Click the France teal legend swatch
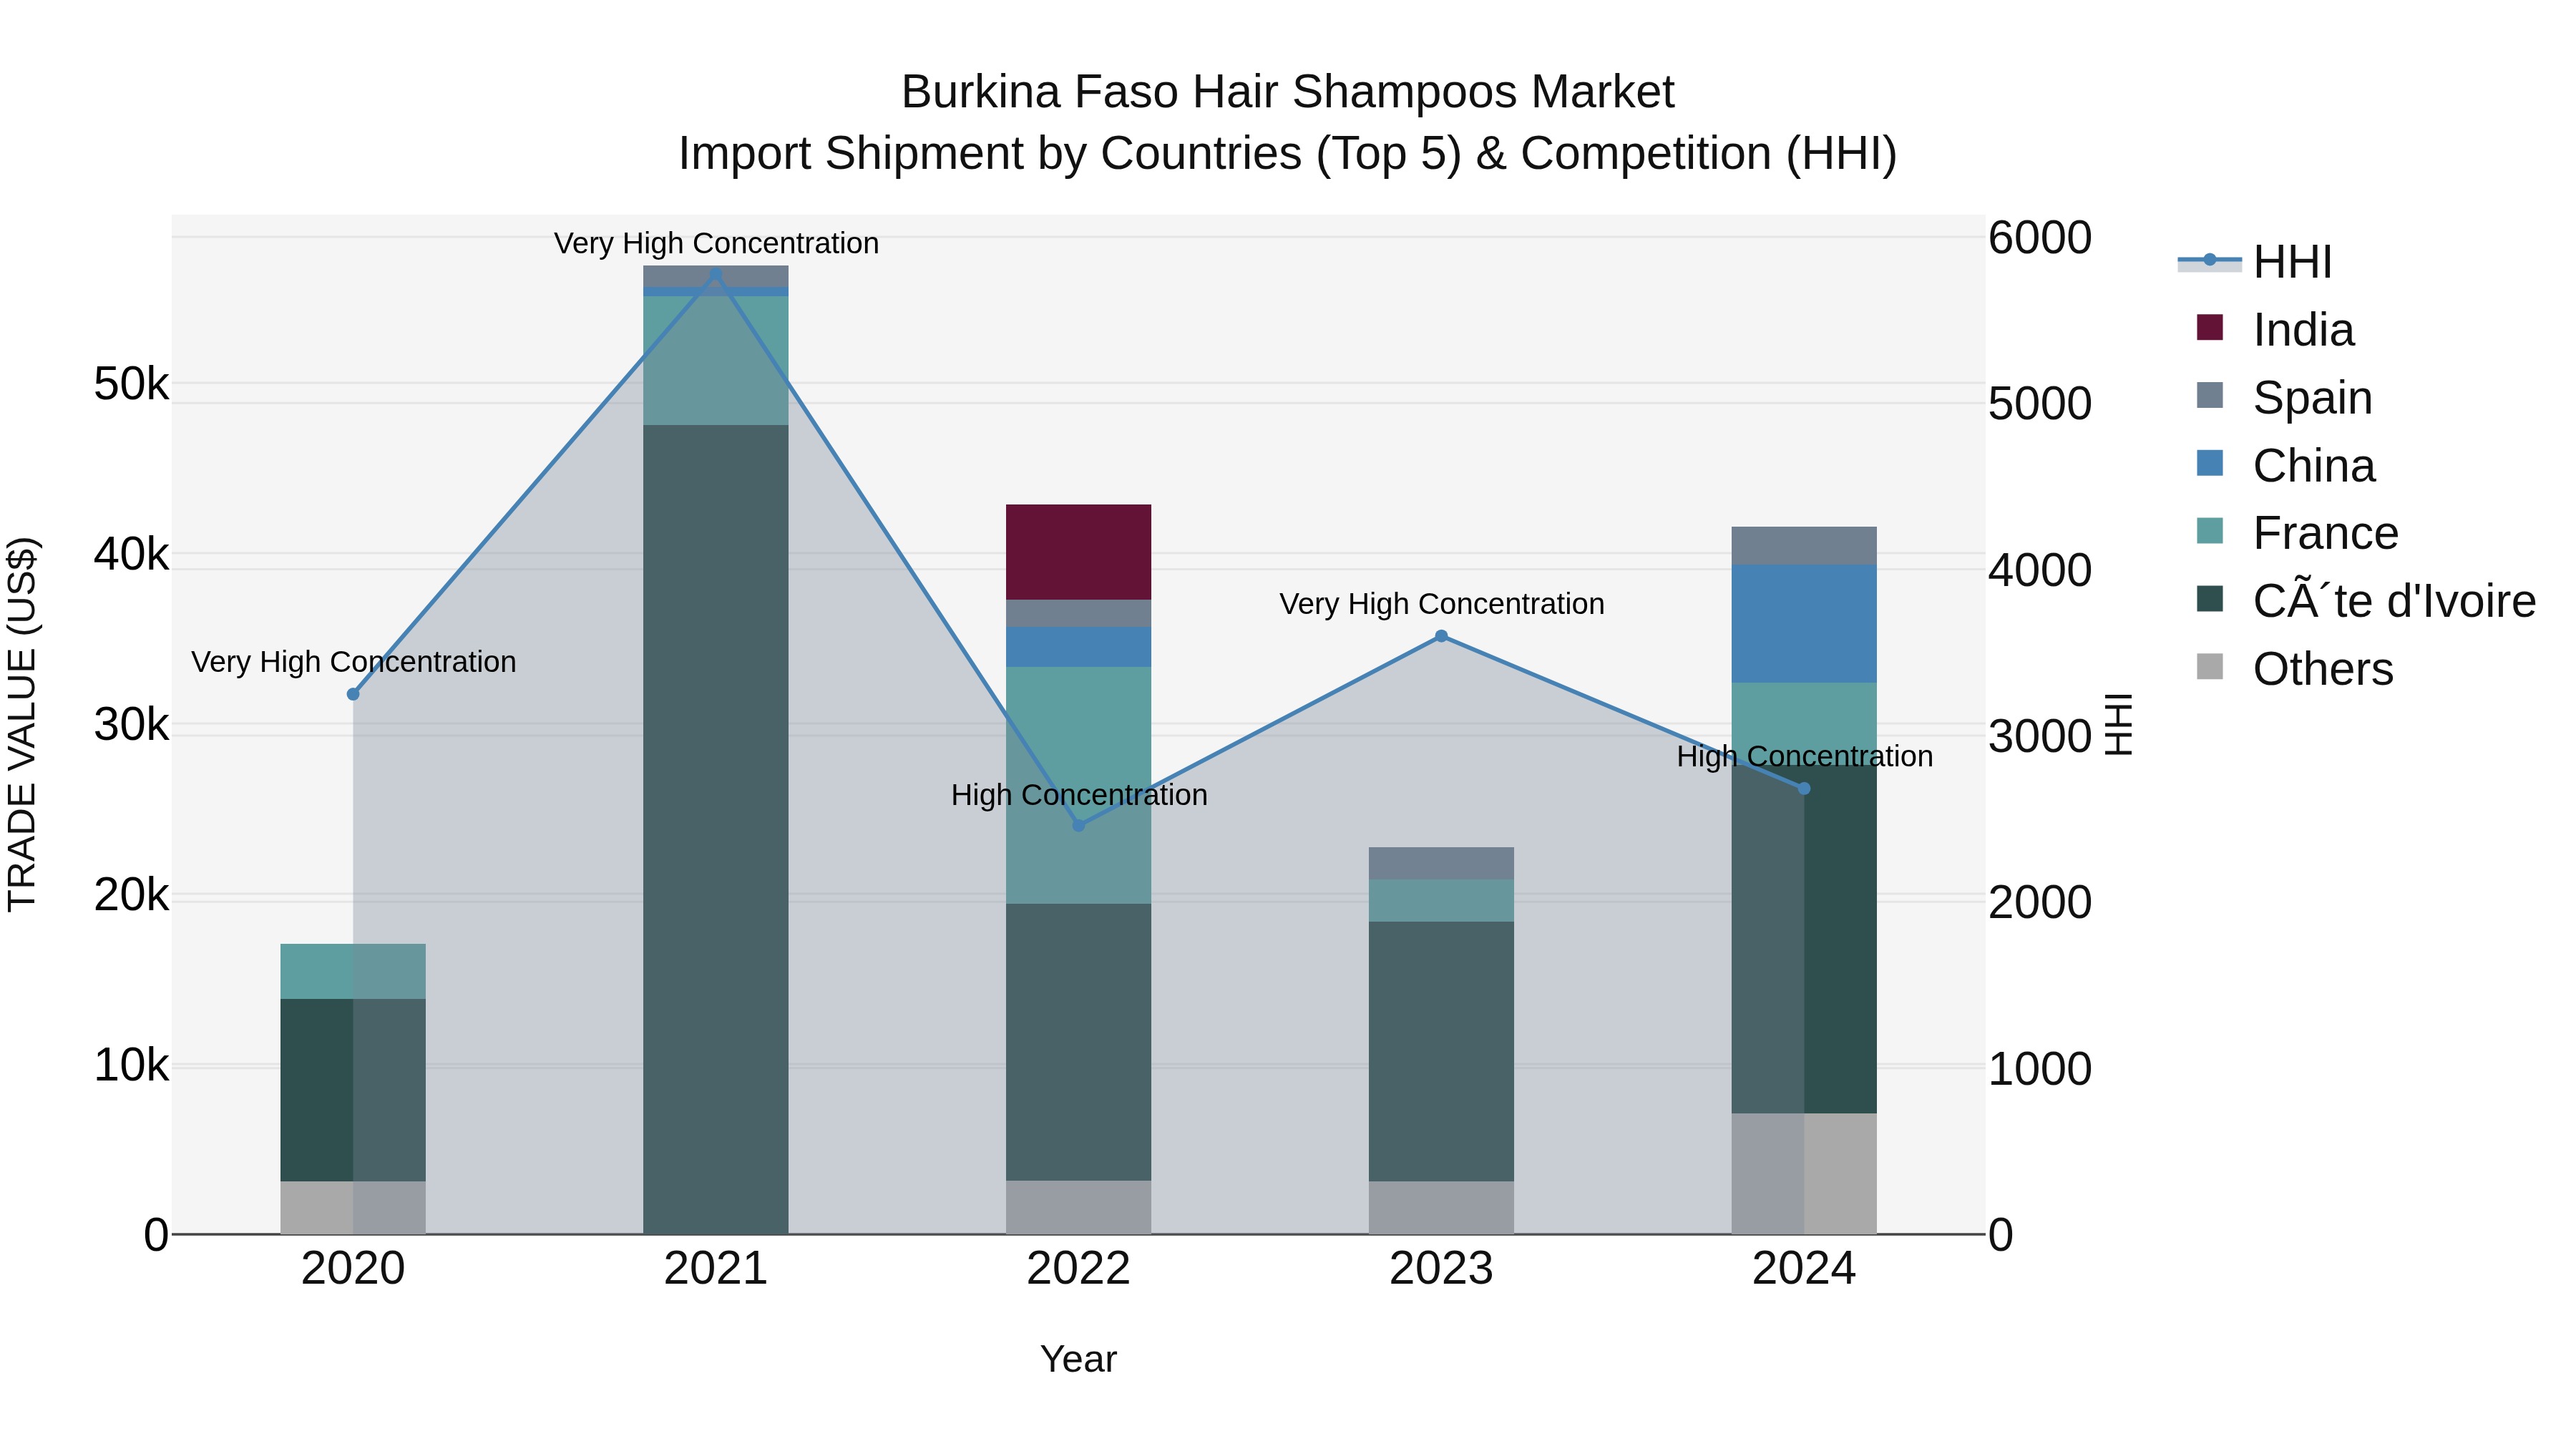Viewport: 2576px width, 1449px height. click(2210, 531)
